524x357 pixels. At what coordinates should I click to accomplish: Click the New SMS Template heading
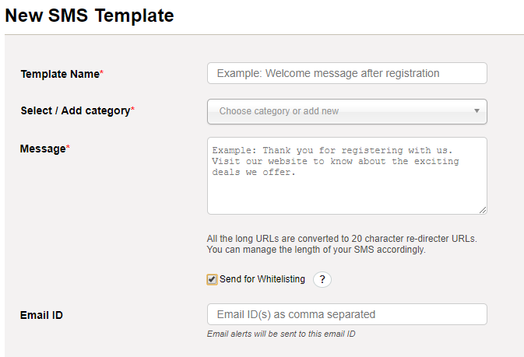pyautogui.click(x=90, y=16)
